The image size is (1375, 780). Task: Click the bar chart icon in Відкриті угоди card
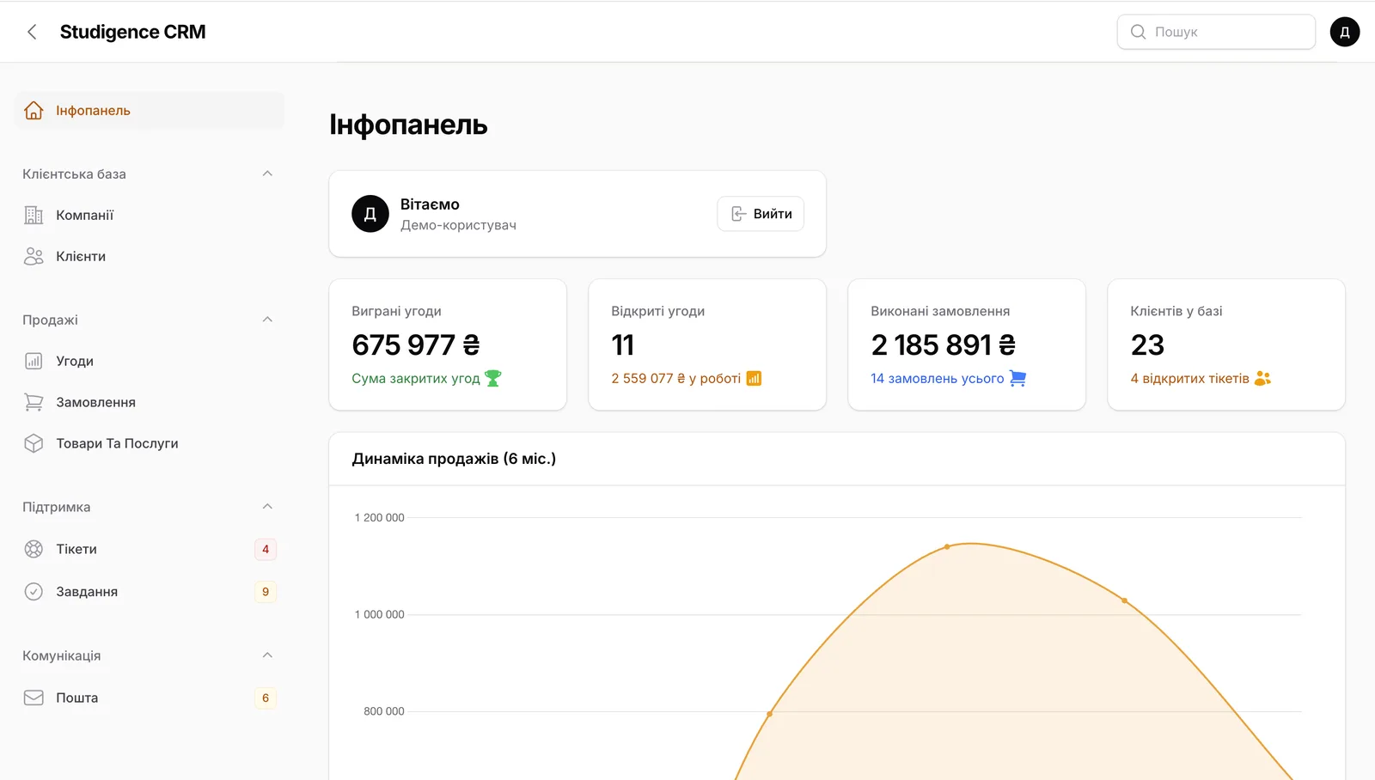(x=754, y=378)
